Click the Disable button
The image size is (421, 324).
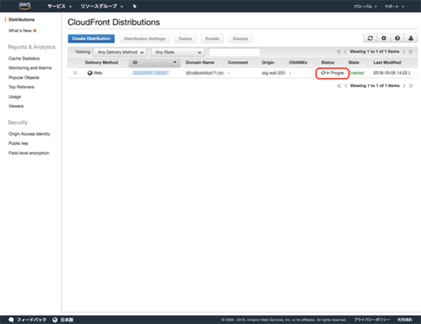(x=240, y=39)
